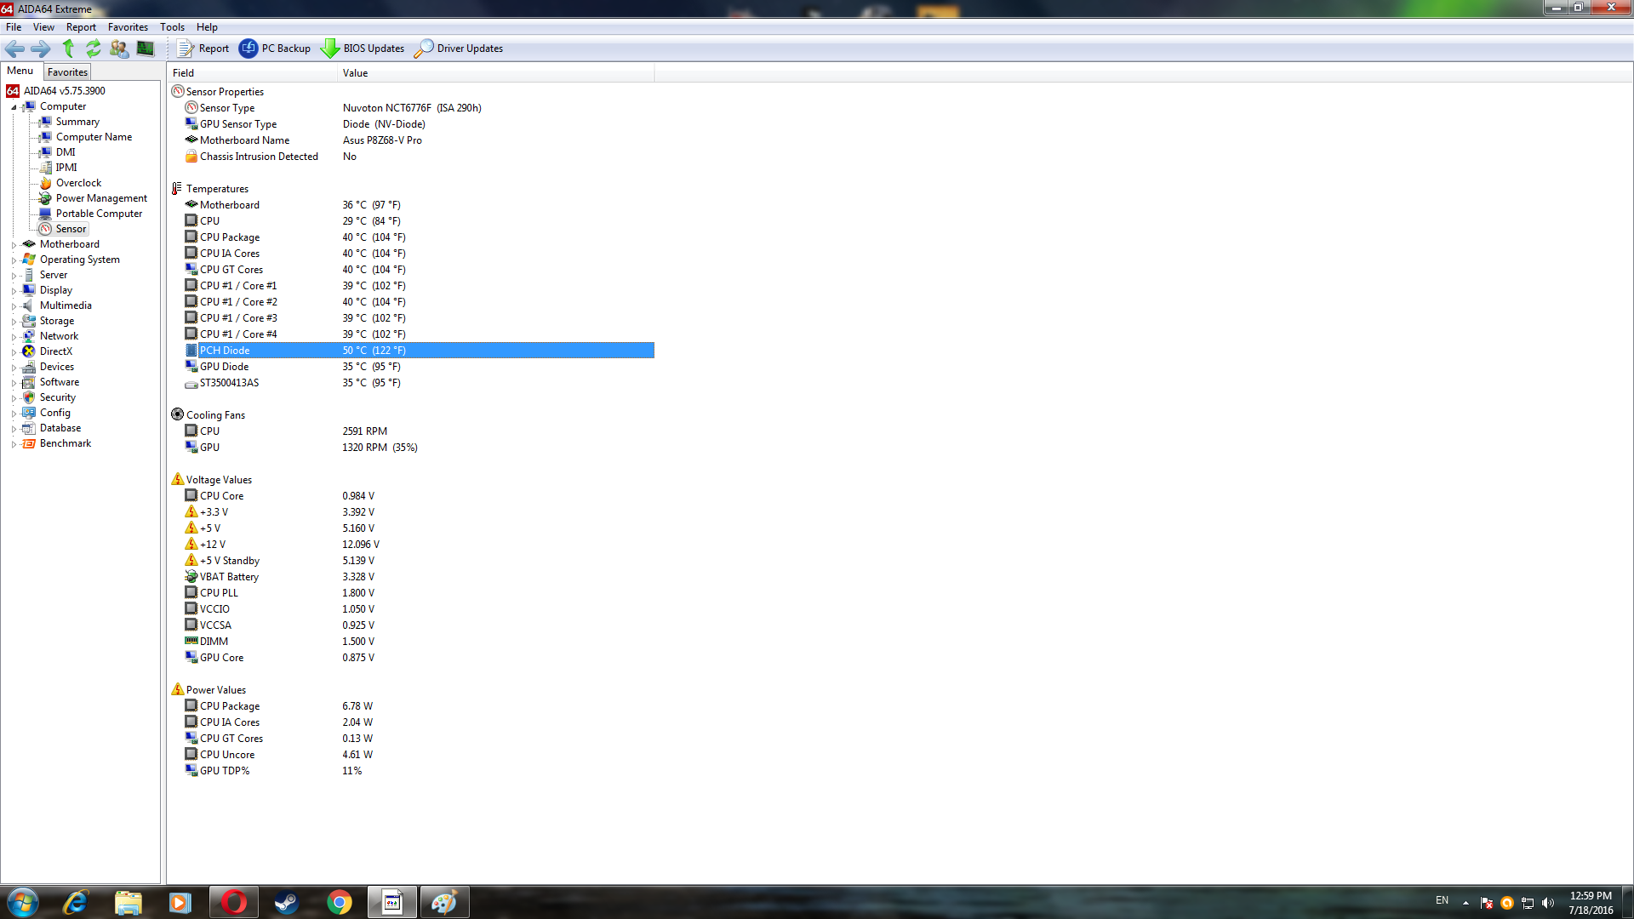Click the Back navigation arrow

point(14,49)
